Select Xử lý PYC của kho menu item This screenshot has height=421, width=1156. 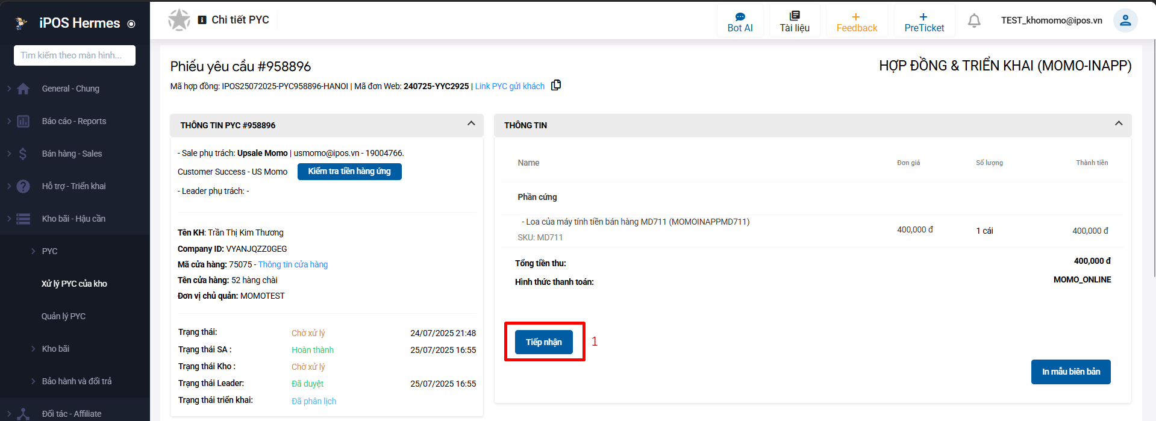click(74, 284)
